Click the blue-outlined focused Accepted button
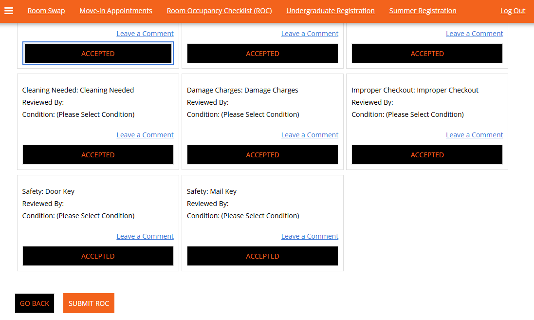The image size is (534, 320). click(x=98, y=54)
